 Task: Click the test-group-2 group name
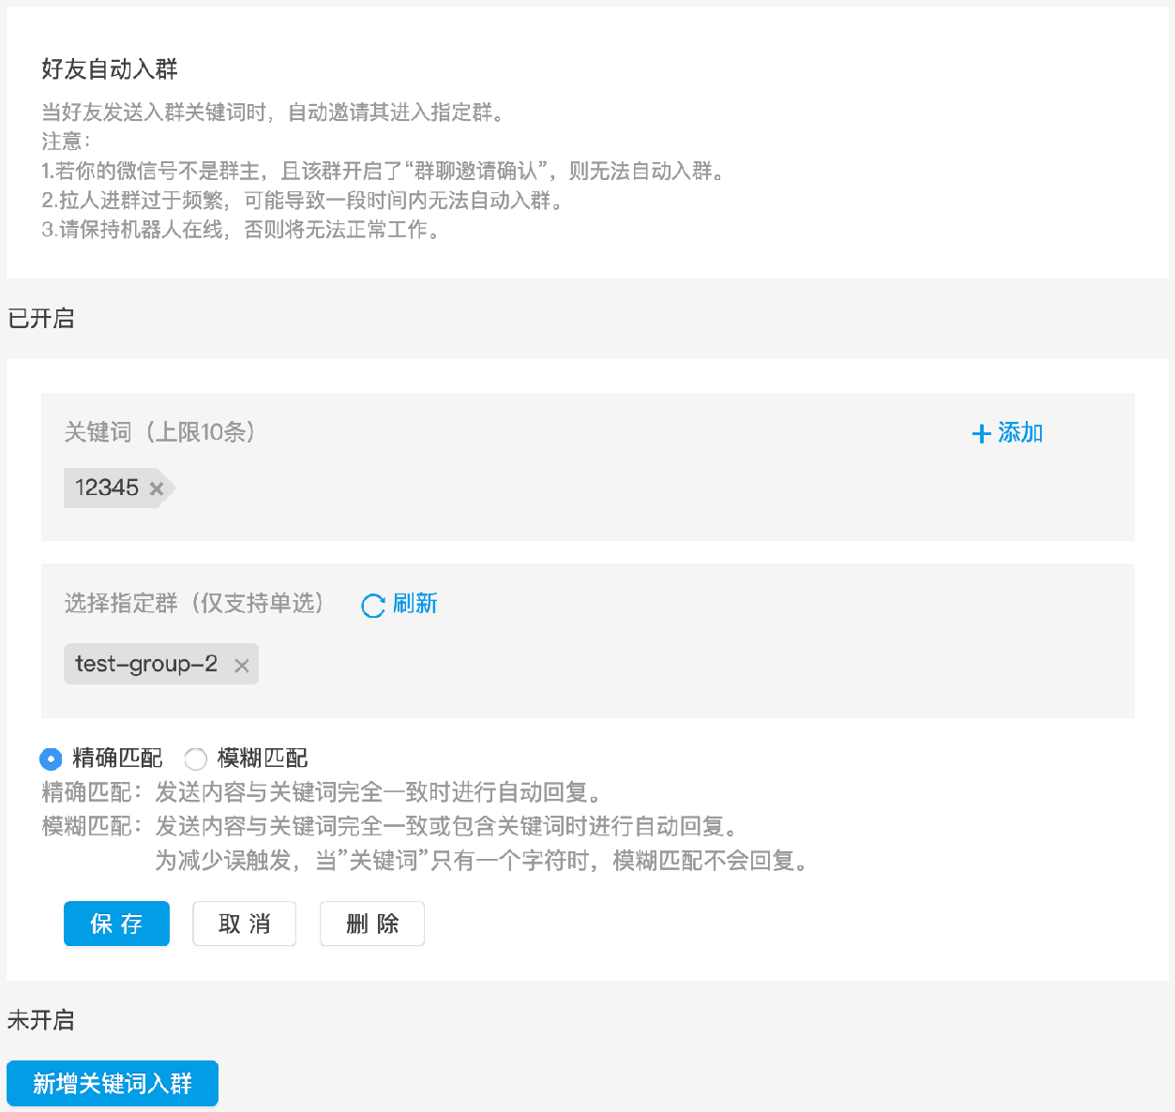click(x=146, y=664)
